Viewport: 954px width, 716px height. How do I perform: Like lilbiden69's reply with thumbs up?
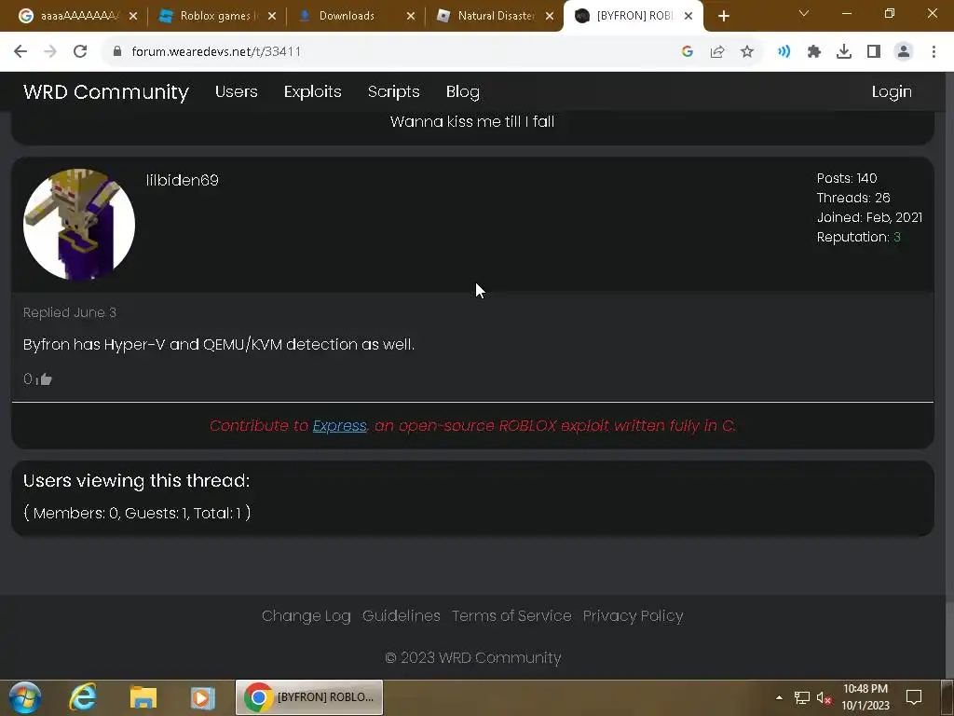click(46, 379)
